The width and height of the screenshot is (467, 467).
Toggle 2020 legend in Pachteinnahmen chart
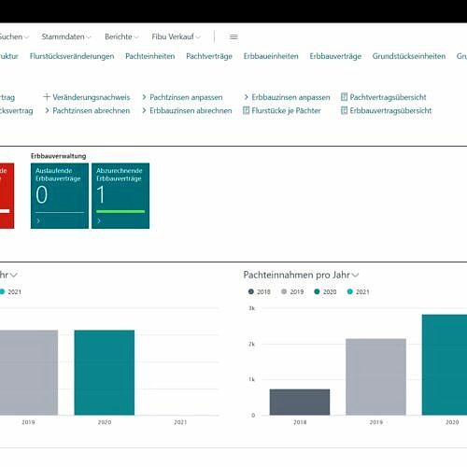pos(325,291)
